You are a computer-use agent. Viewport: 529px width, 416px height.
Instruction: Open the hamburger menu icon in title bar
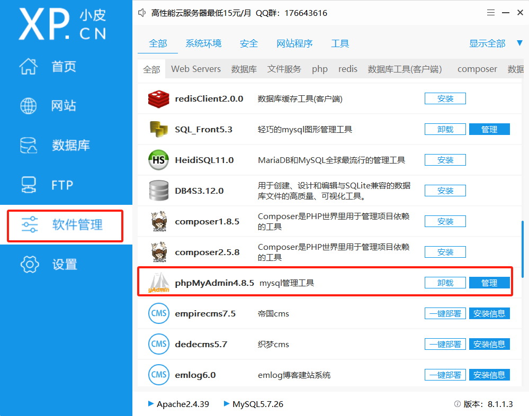[x=491, y=13]
